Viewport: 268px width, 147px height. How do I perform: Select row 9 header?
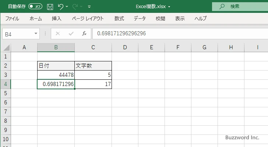[x=6, y=130]
